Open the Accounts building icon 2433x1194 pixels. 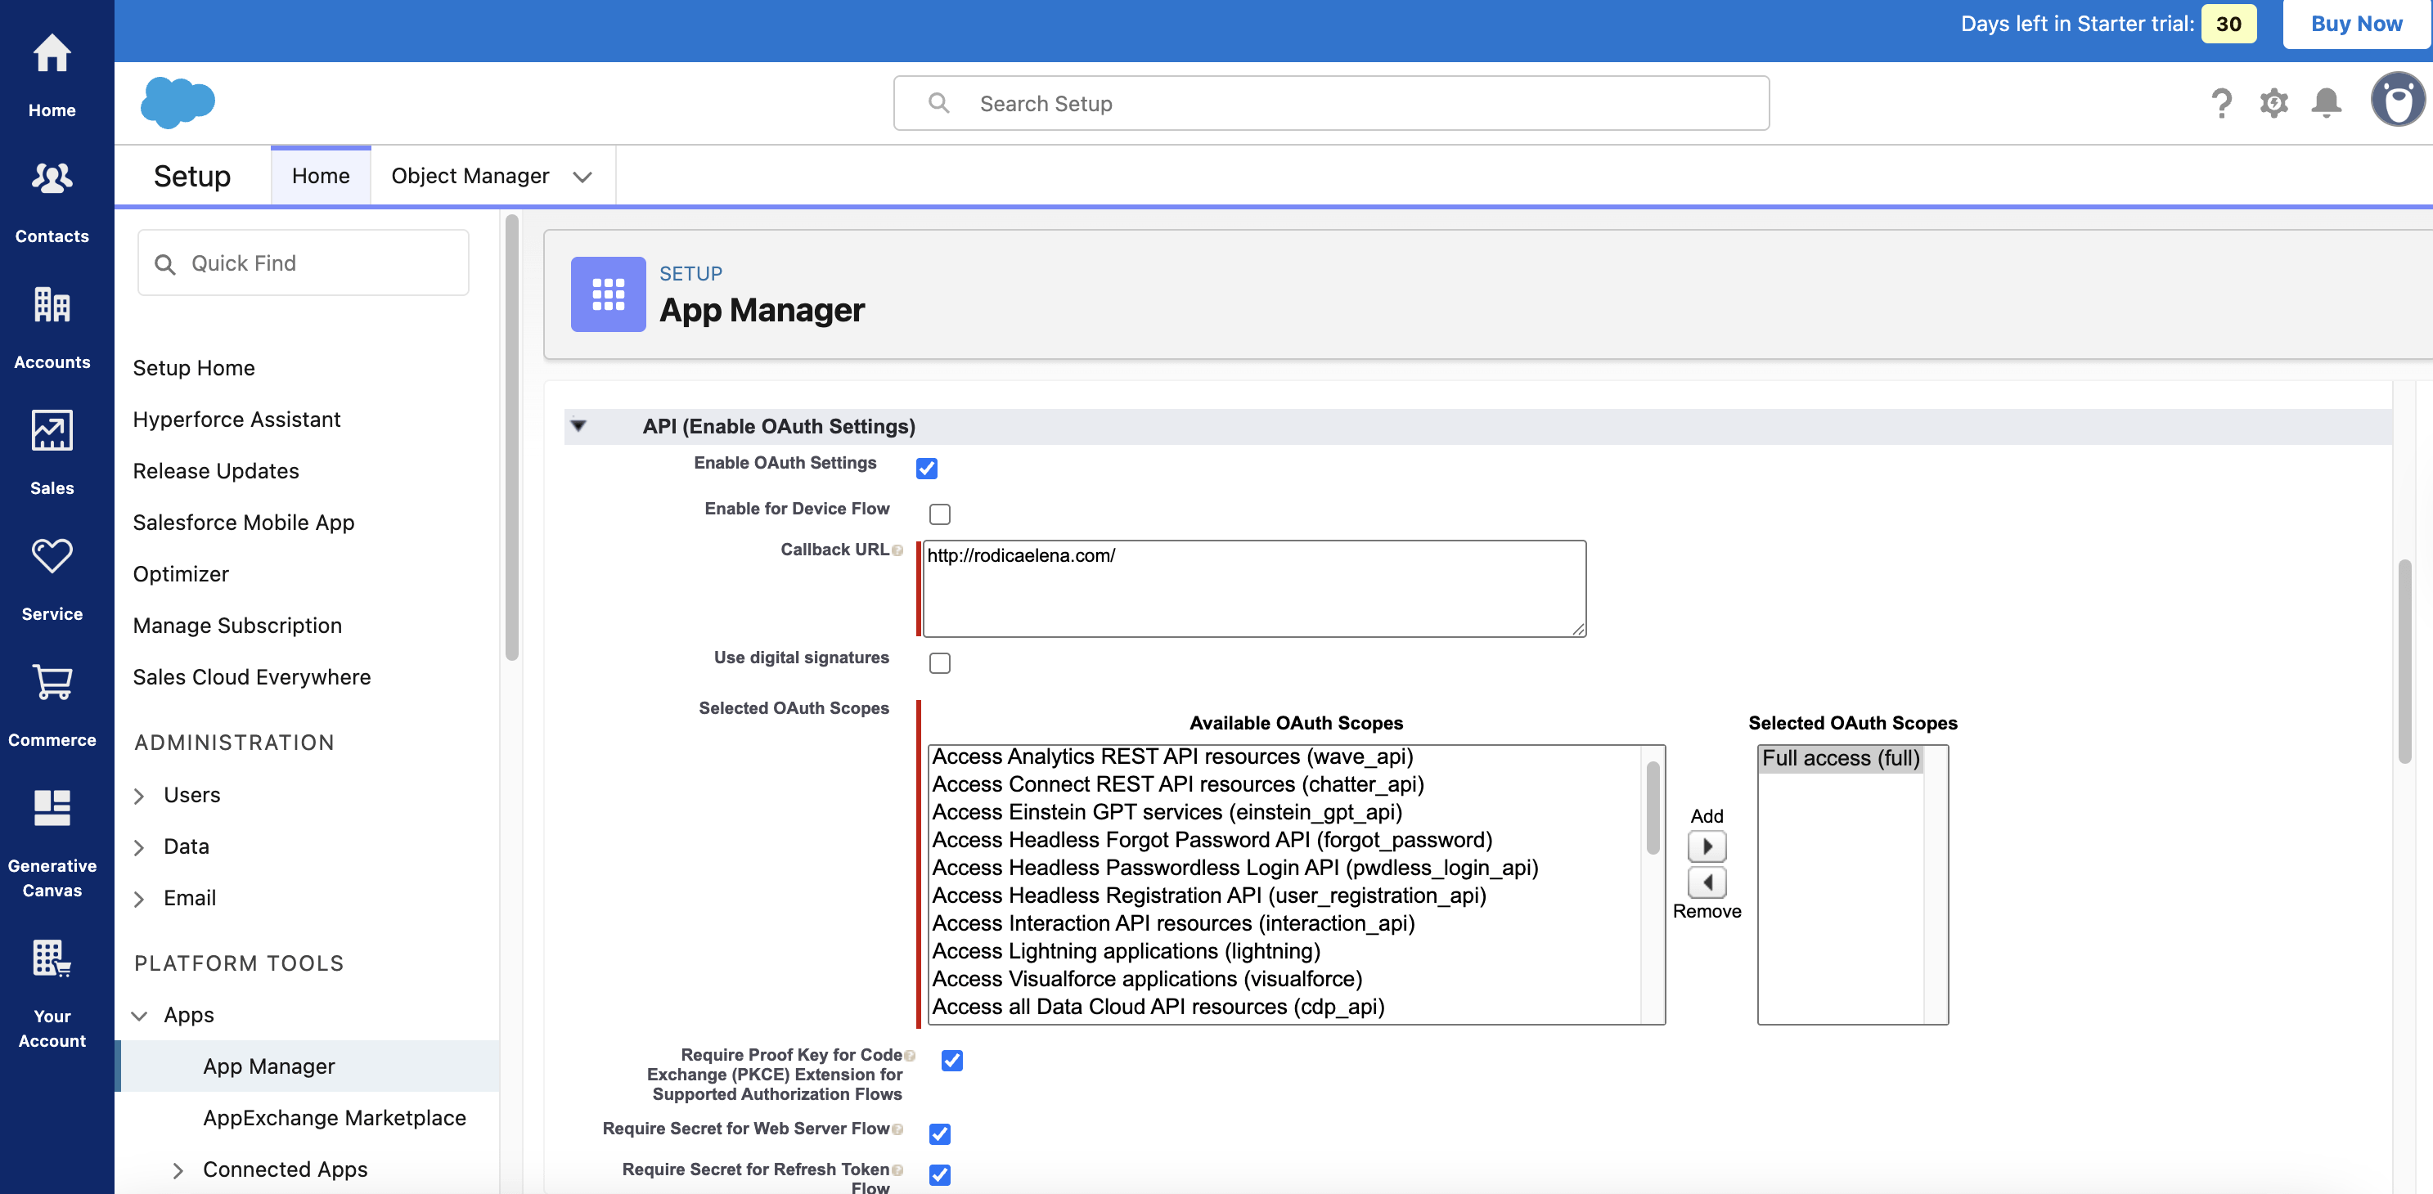coord(52,305)
